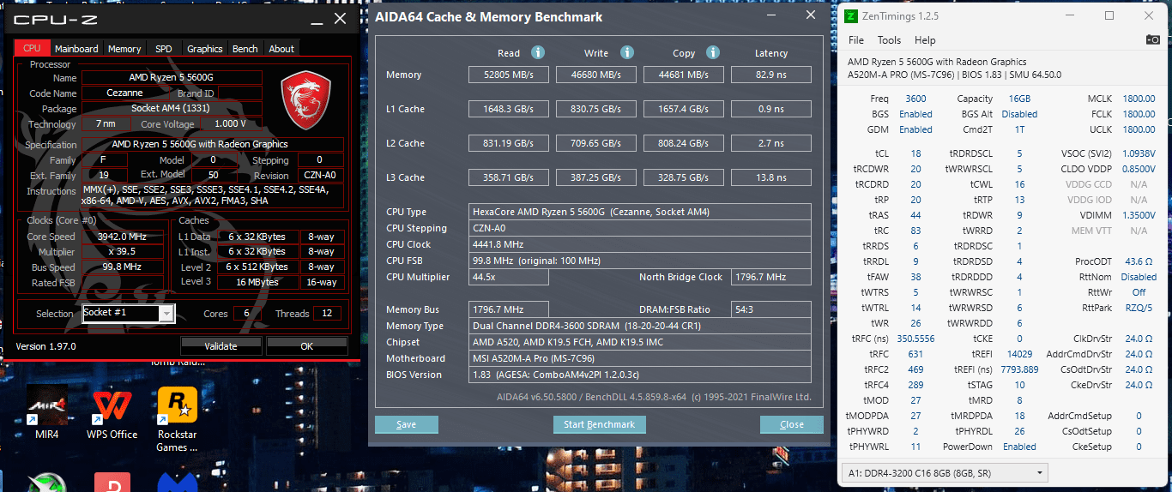The height and width of the screenshot is (492, 1172).
Task: Click the CPU Multiplier 44.5x field
Action: tap(509, 277)
